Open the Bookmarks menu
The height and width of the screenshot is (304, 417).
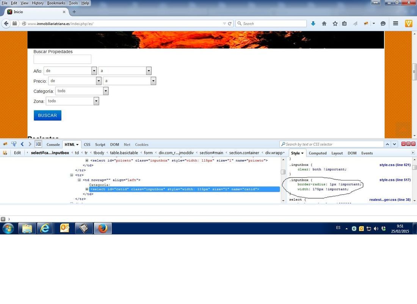coord(56,3)
